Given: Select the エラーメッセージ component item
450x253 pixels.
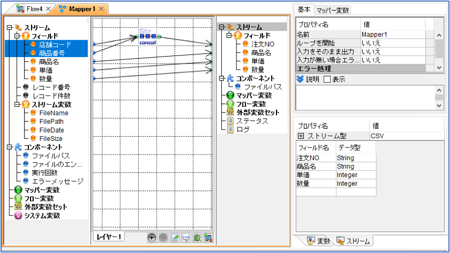Looking at the screenshot, I should pos(58,181).
